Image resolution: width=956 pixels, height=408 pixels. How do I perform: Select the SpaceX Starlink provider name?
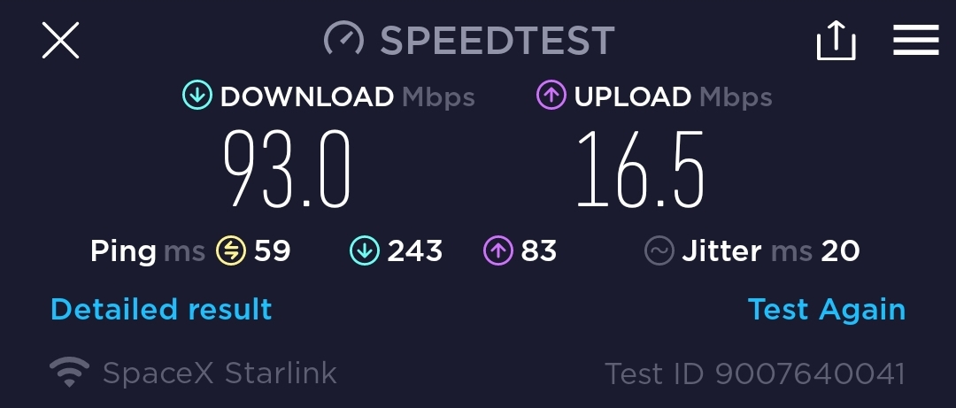point(220,373)
